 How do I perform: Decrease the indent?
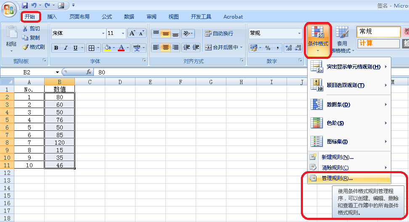click(x=186, y=48)
